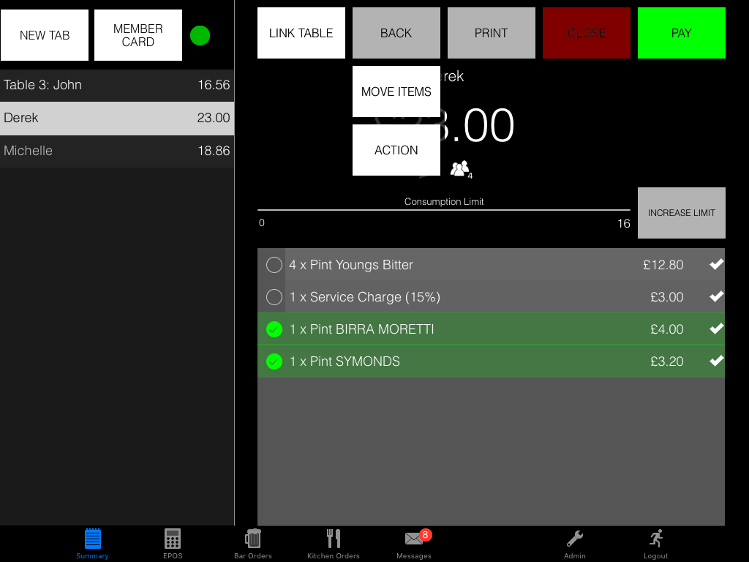
Task: Click the MOVE ITEMS button
Action: click(x=396, y=91)
